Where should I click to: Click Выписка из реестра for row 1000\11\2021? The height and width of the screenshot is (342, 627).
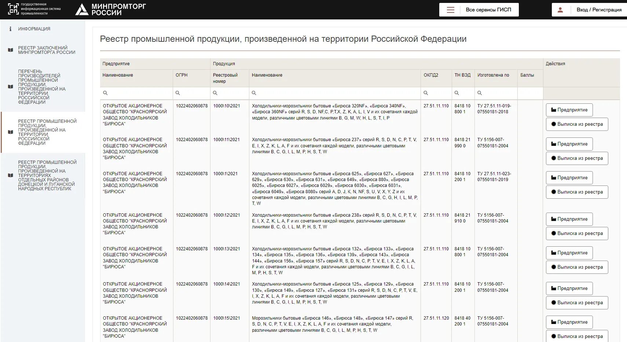pyautogui.click(x=577, y=158)
